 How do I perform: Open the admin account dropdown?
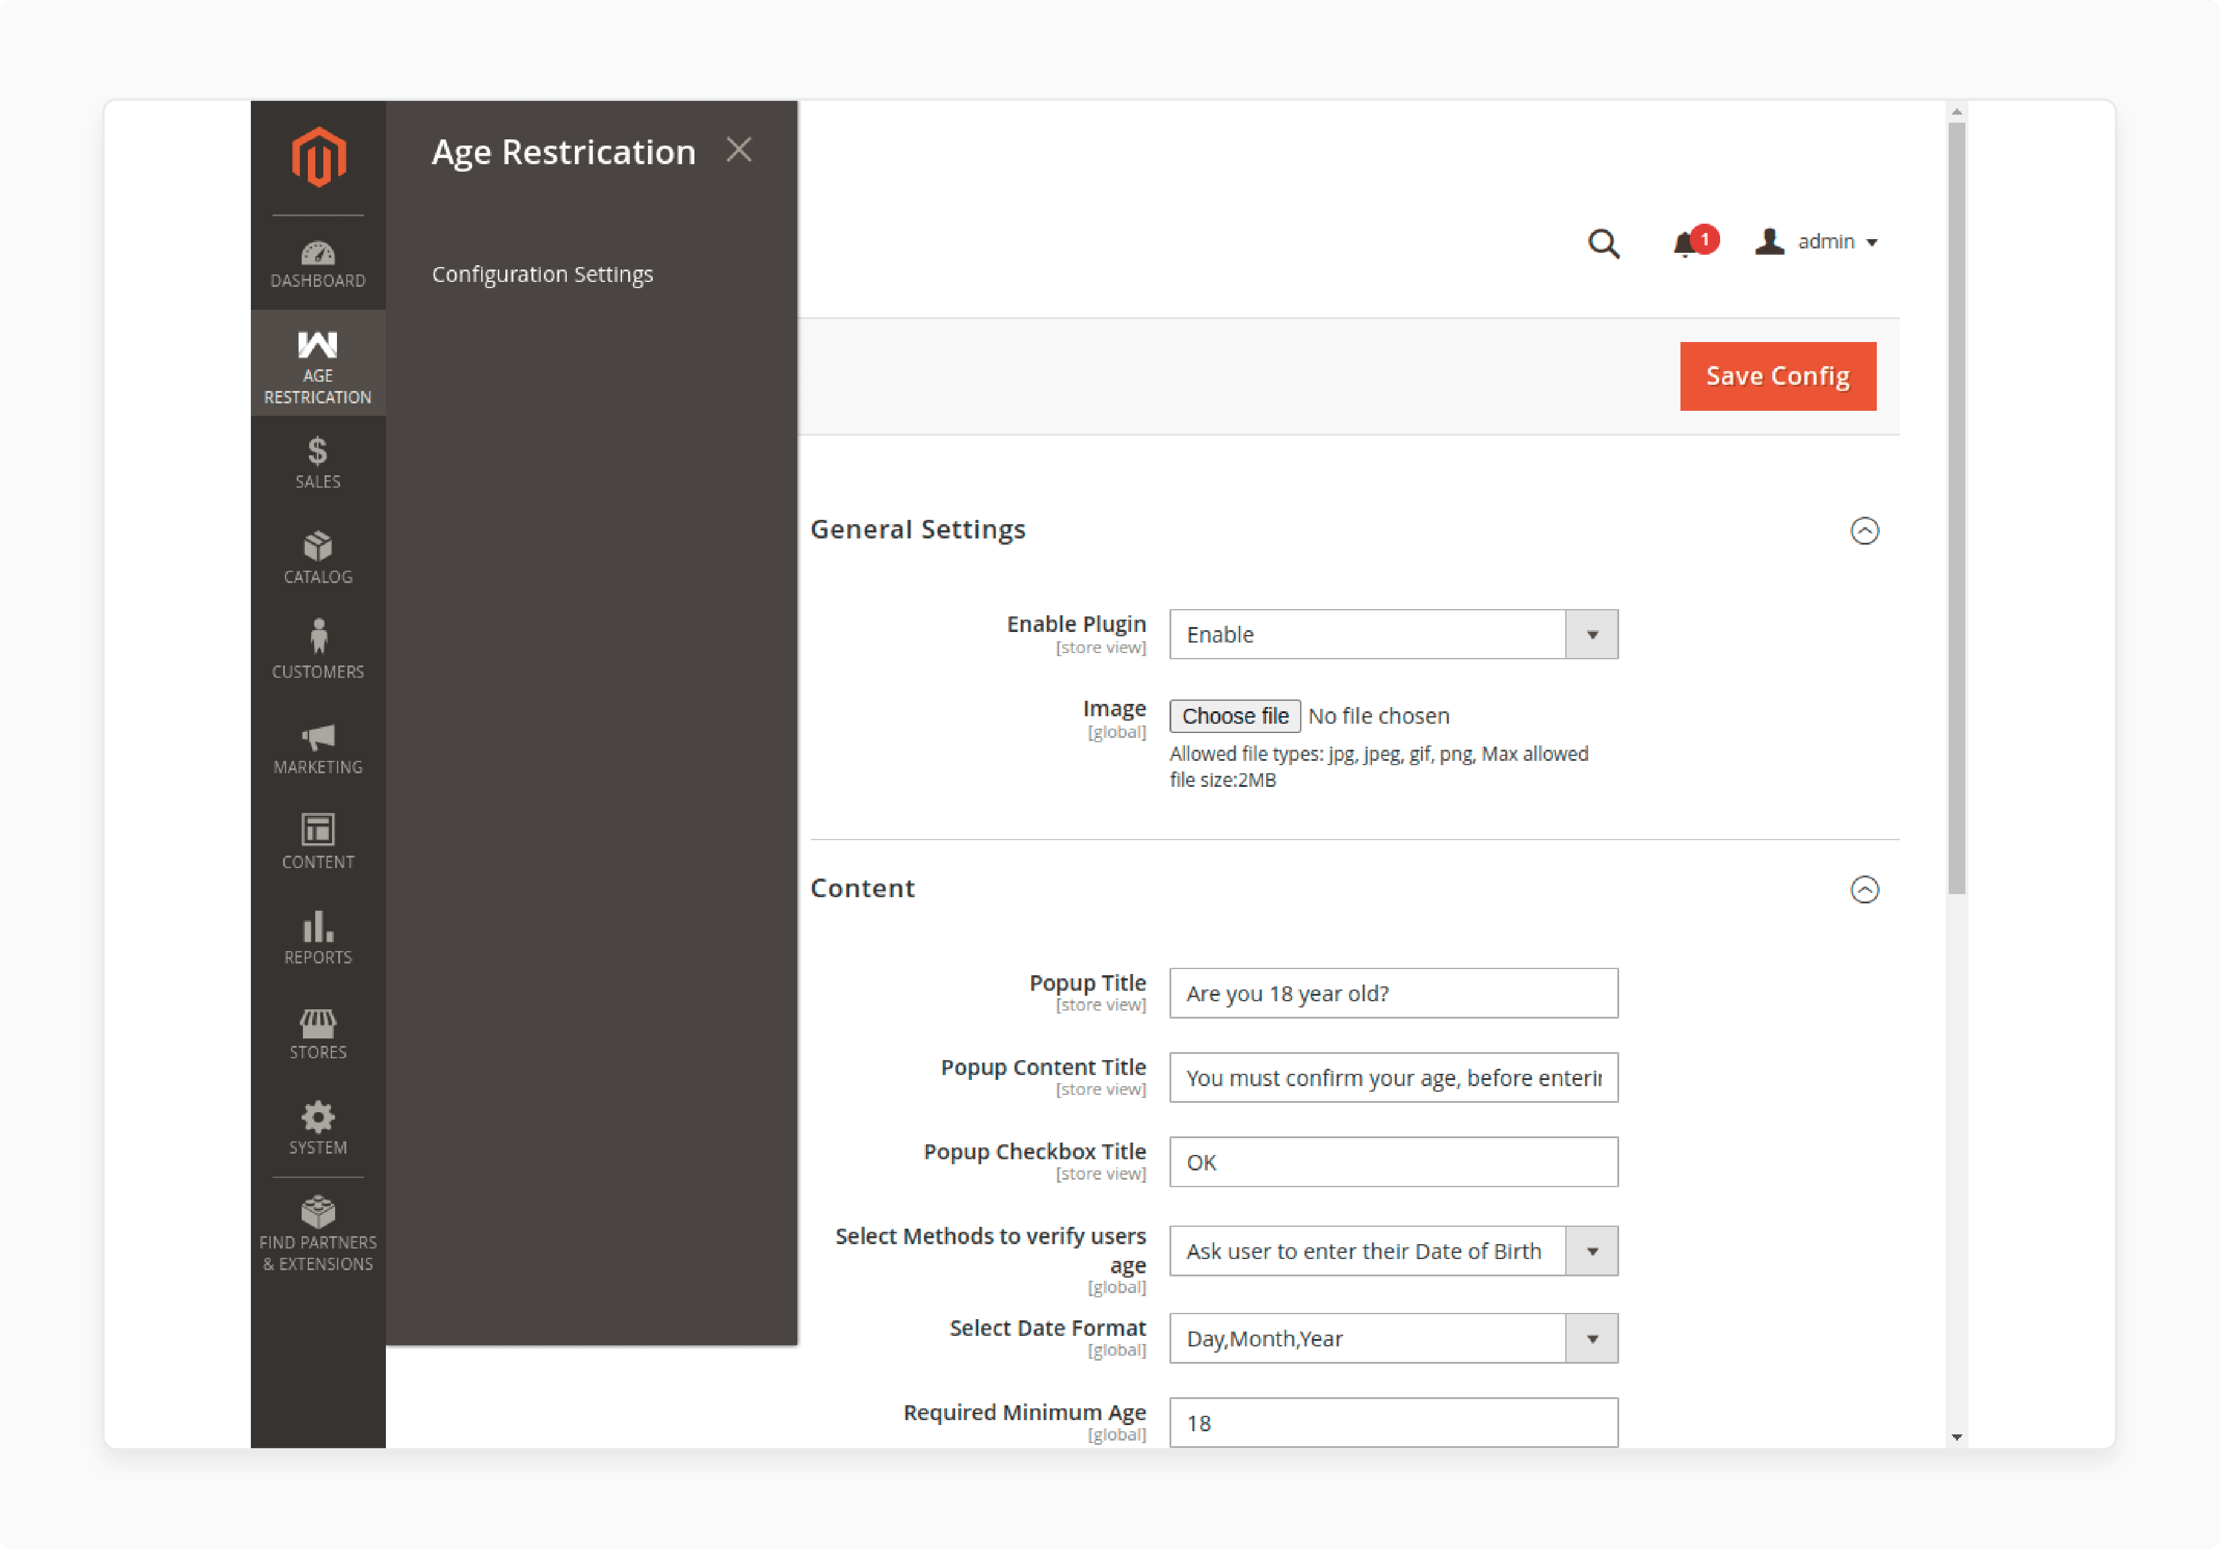(1817, 242)
